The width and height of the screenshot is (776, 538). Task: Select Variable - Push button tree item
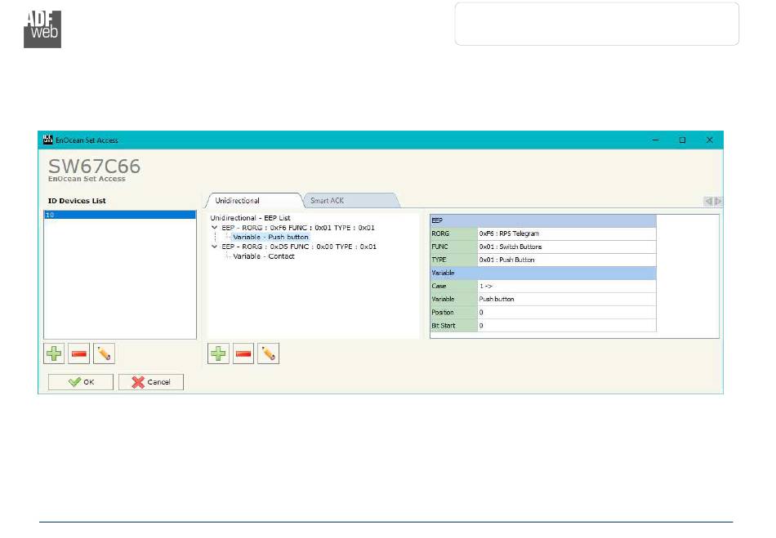click(270, 237)
